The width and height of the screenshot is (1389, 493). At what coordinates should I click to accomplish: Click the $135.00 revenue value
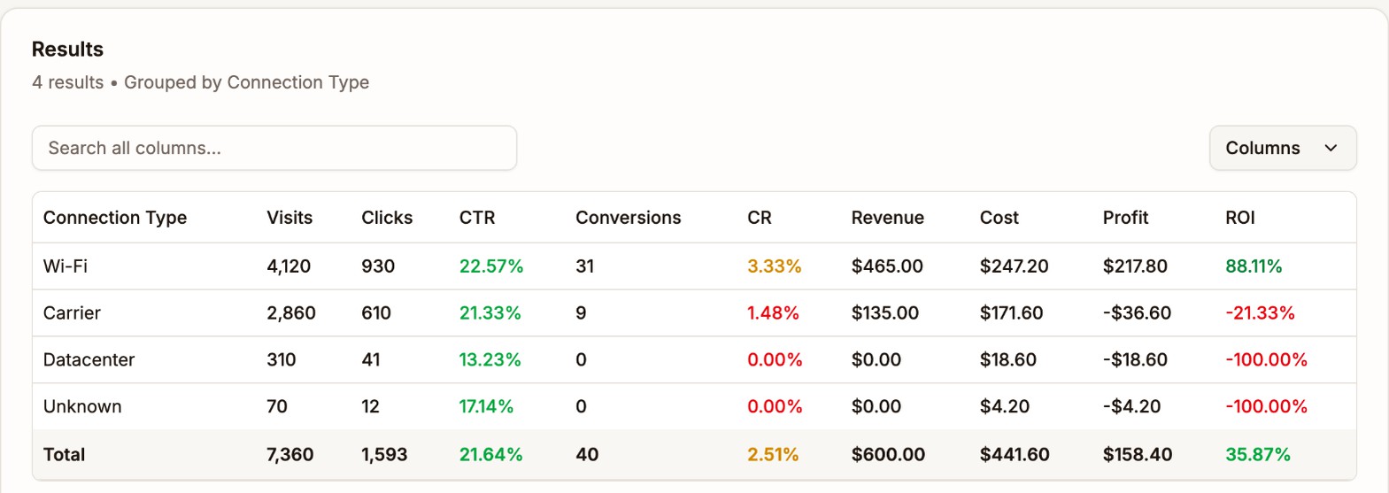coord(885,313)
